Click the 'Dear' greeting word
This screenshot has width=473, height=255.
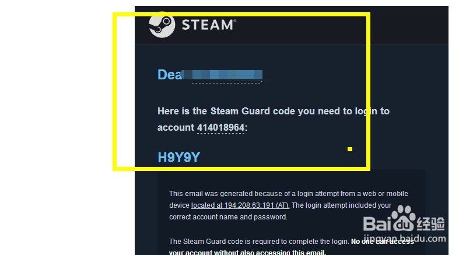click(x=170, y=75)
